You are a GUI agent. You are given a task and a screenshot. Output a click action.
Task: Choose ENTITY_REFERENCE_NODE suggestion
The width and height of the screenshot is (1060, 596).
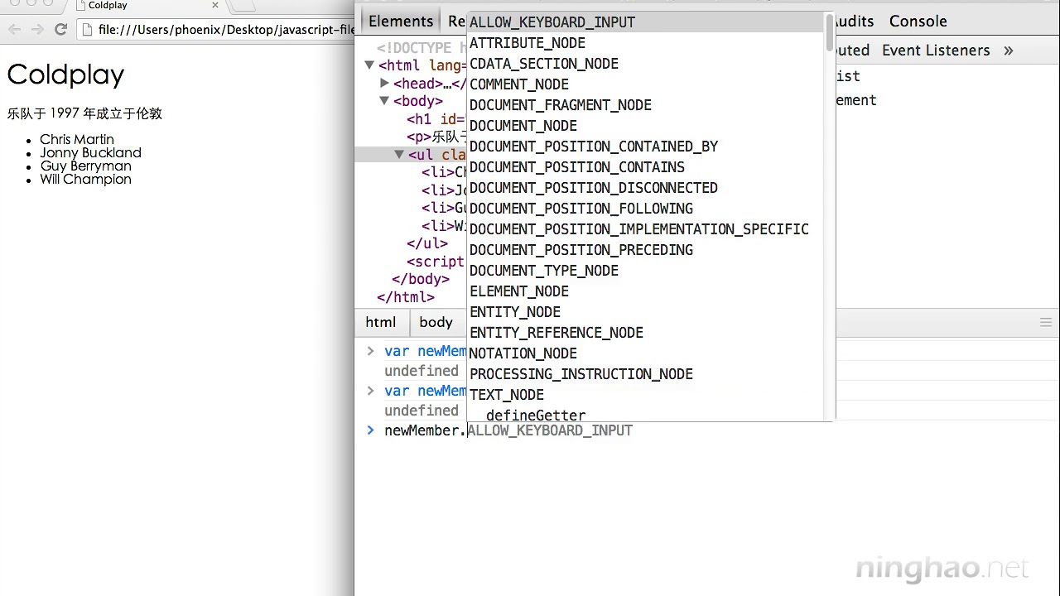[x=646, y=333]
